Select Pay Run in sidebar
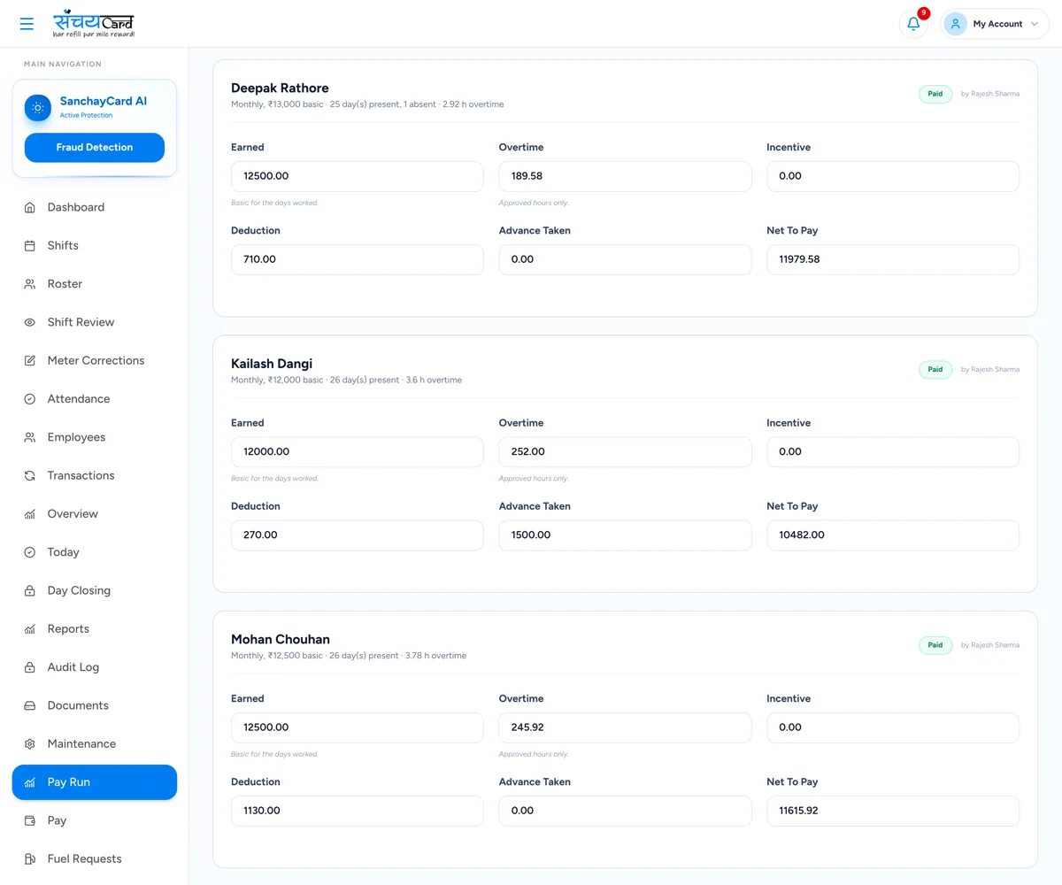The width and height of the screenshot is (1062, 885). [x=95, y=782]
